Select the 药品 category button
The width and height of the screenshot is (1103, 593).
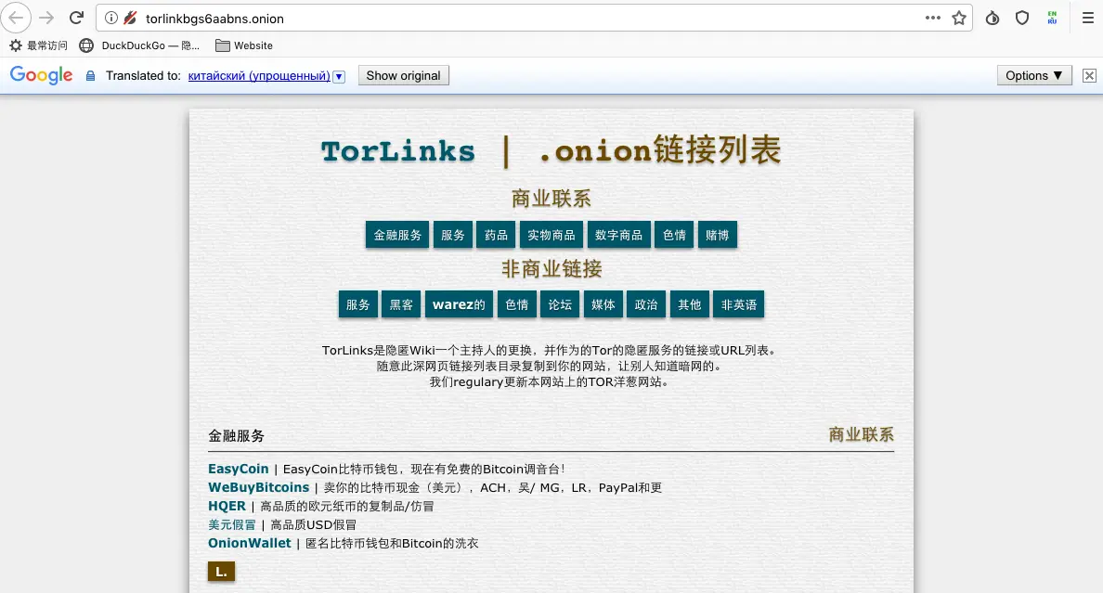click(x=496, y=235)
